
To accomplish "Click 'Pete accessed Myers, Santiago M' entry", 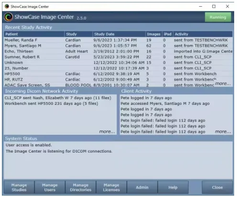I will point(165,103).
